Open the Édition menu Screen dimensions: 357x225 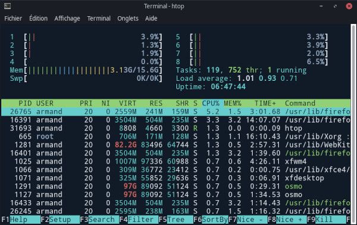click(x=38, y=18)
